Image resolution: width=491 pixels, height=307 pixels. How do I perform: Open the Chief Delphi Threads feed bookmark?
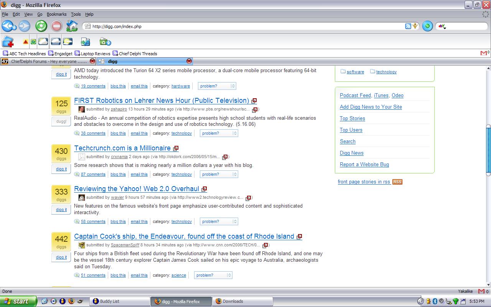135,53
